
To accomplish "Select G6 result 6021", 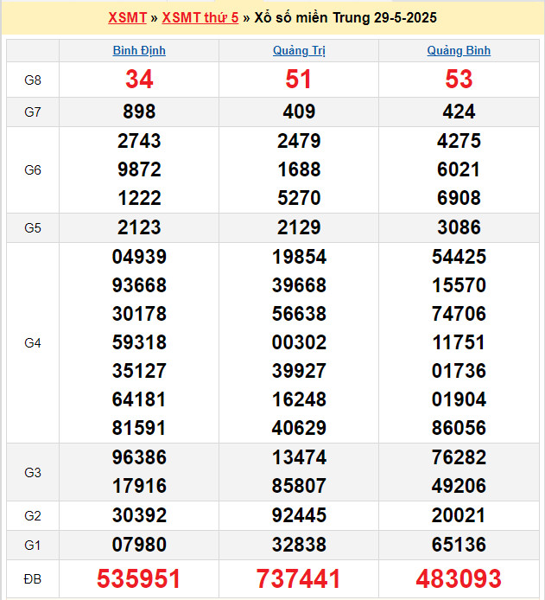I will pos(459,169).
